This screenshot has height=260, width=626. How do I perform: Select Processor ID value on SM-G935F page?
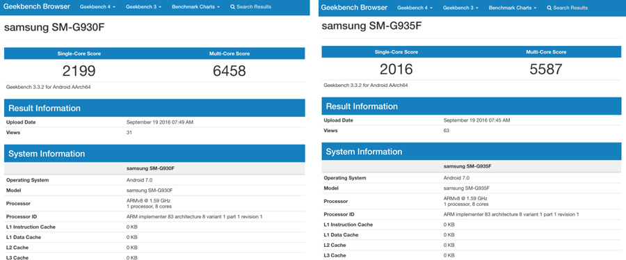coord(511,215)
